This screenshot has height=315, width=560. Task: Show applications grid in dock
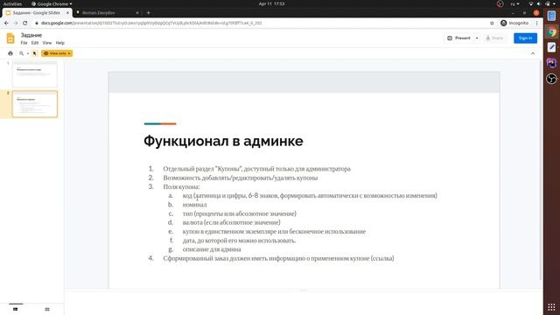click(x=551, y=307)
